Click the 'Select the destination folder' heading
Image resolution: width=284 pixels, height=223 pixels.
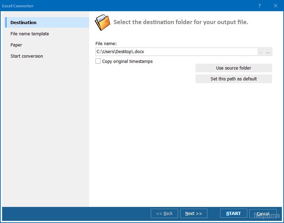[181, 22]
